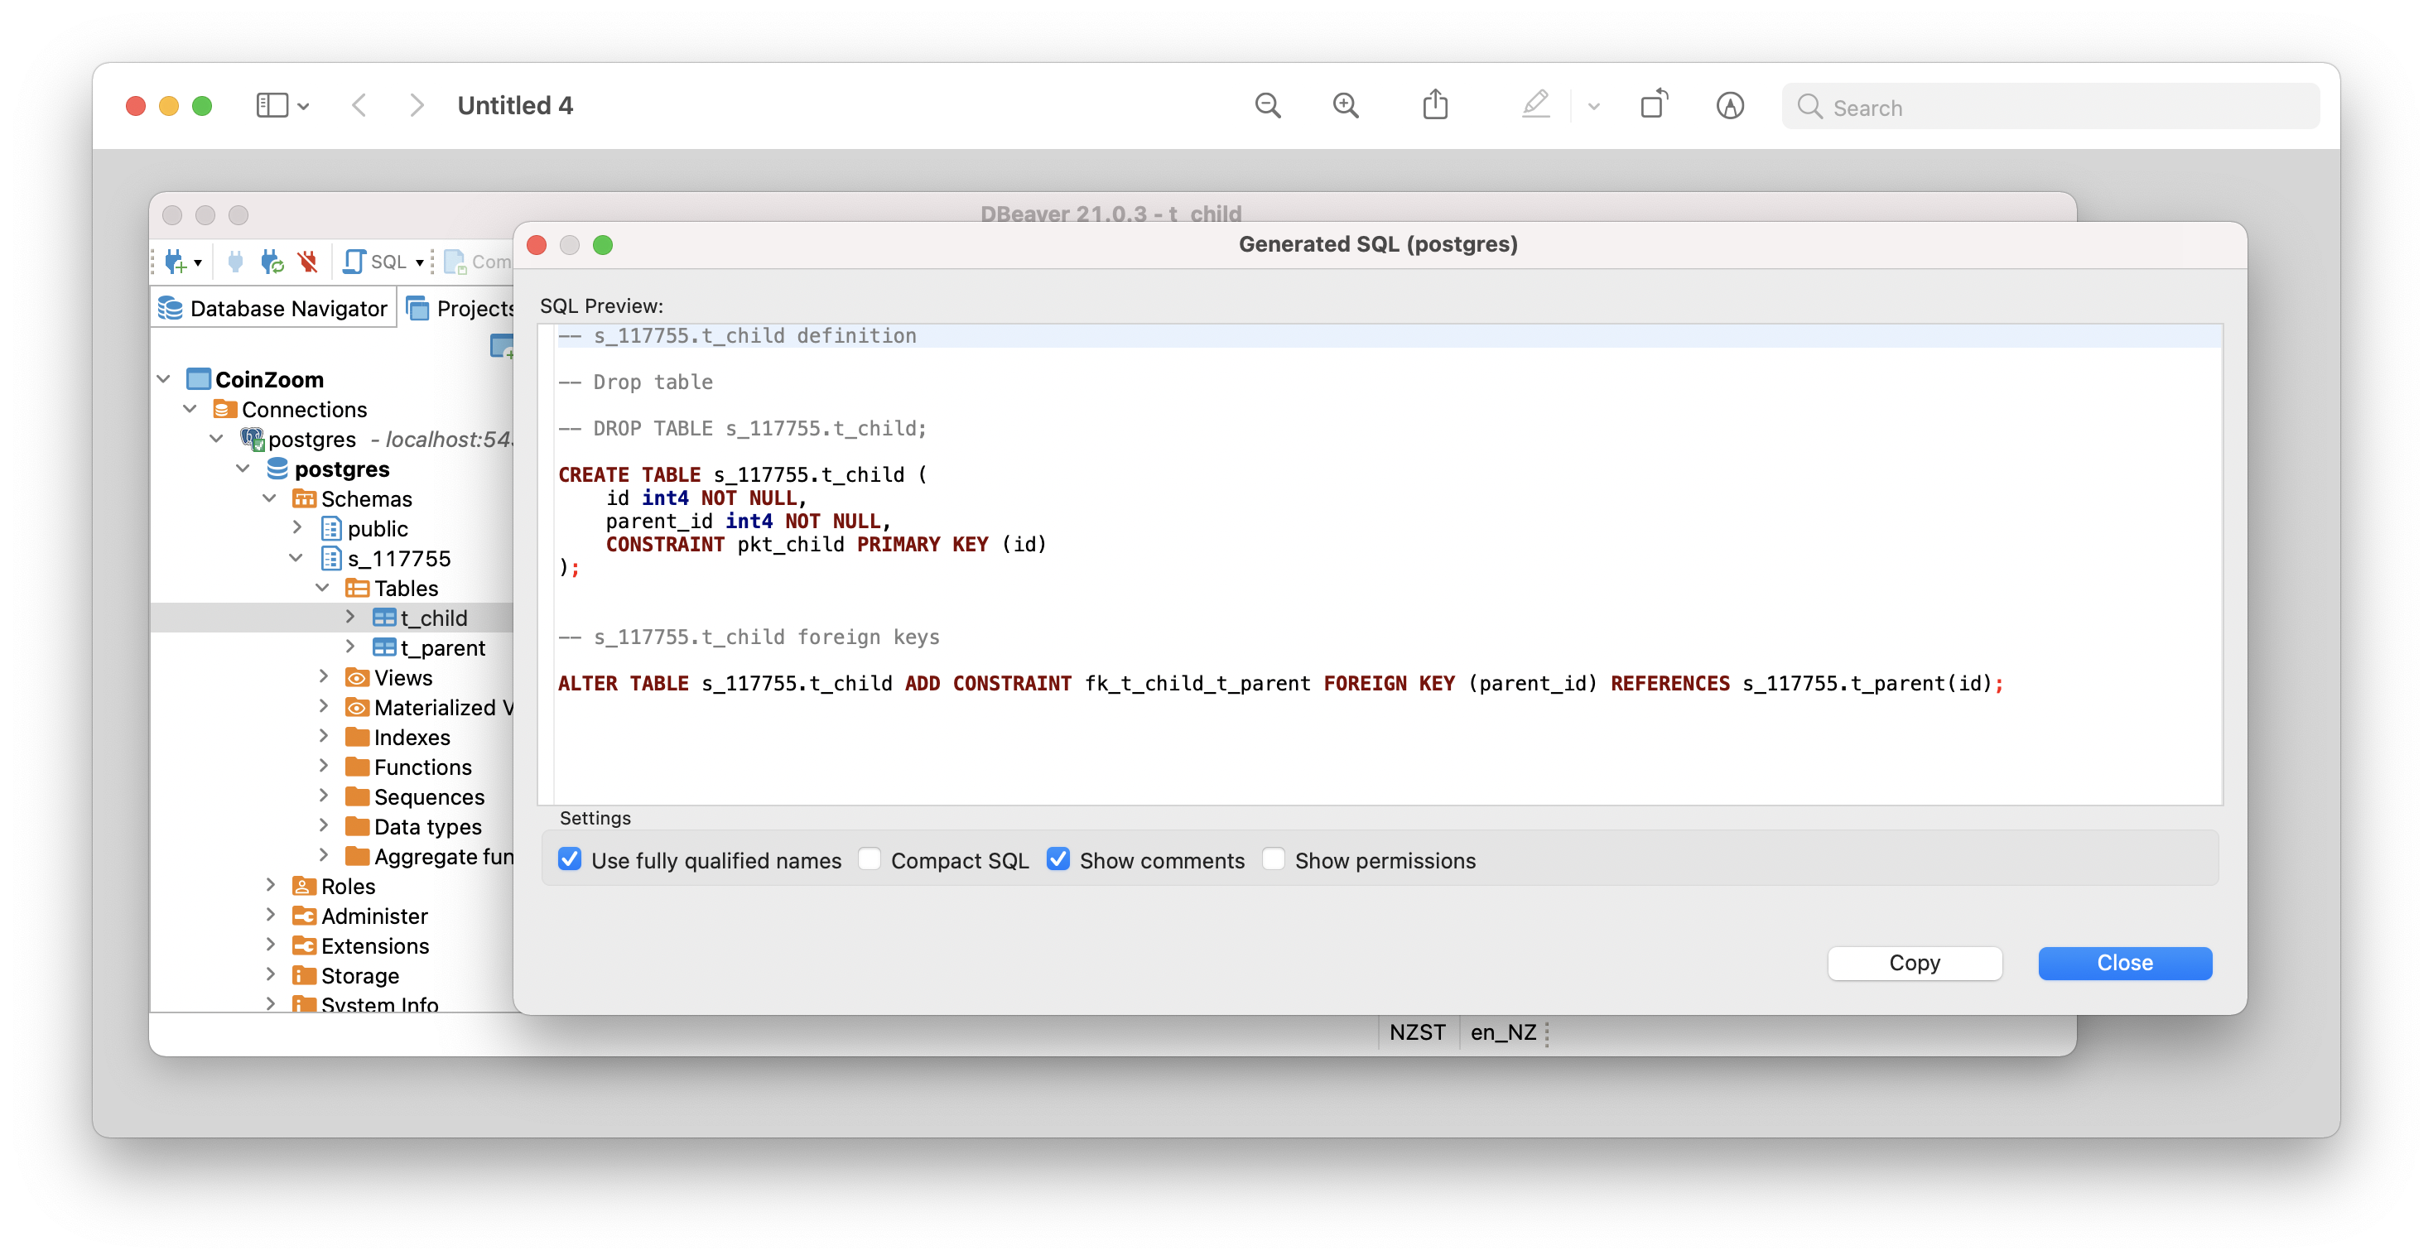The width and height of the screenshot is (2433, 1260).
Task: Click the red Disconnect plug icon
Action: [x=308, y=262]
